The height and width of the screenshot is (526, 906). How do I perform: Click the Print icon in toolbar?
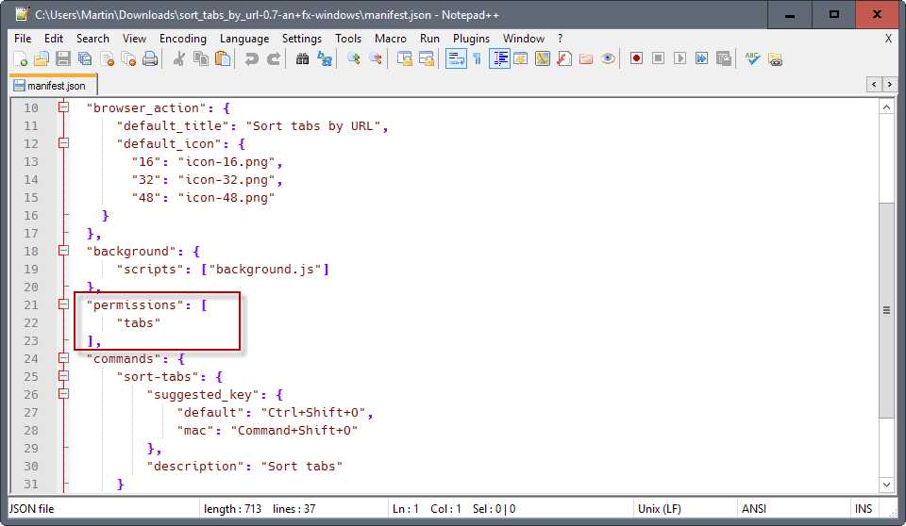click(149, 58)
